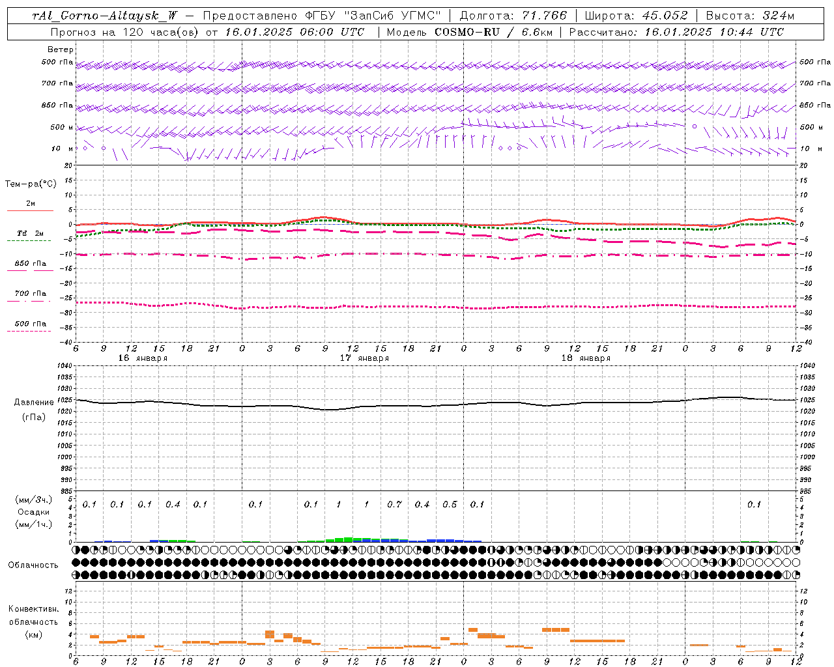Click the 16 января date label
The width and height of the screenshot is (834, 667).
(143, 358)
